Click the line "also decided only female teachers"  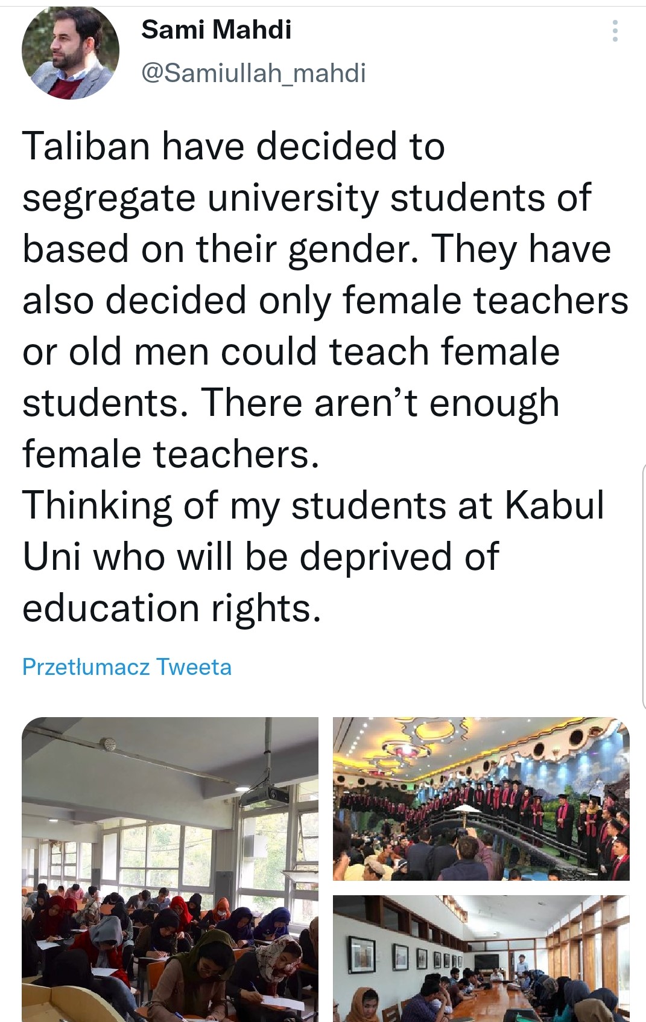325,300
